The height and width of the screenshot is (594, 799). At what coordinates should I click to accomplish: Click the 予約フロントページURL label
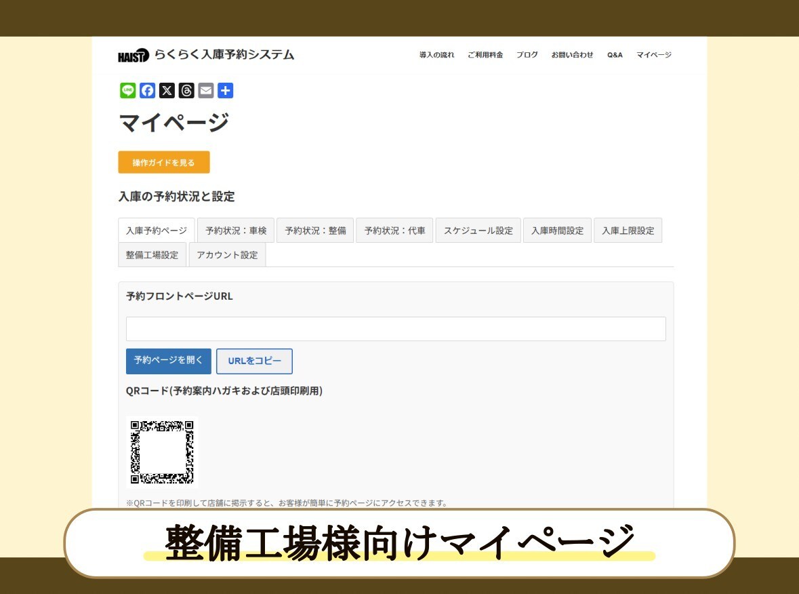point(180,296)
